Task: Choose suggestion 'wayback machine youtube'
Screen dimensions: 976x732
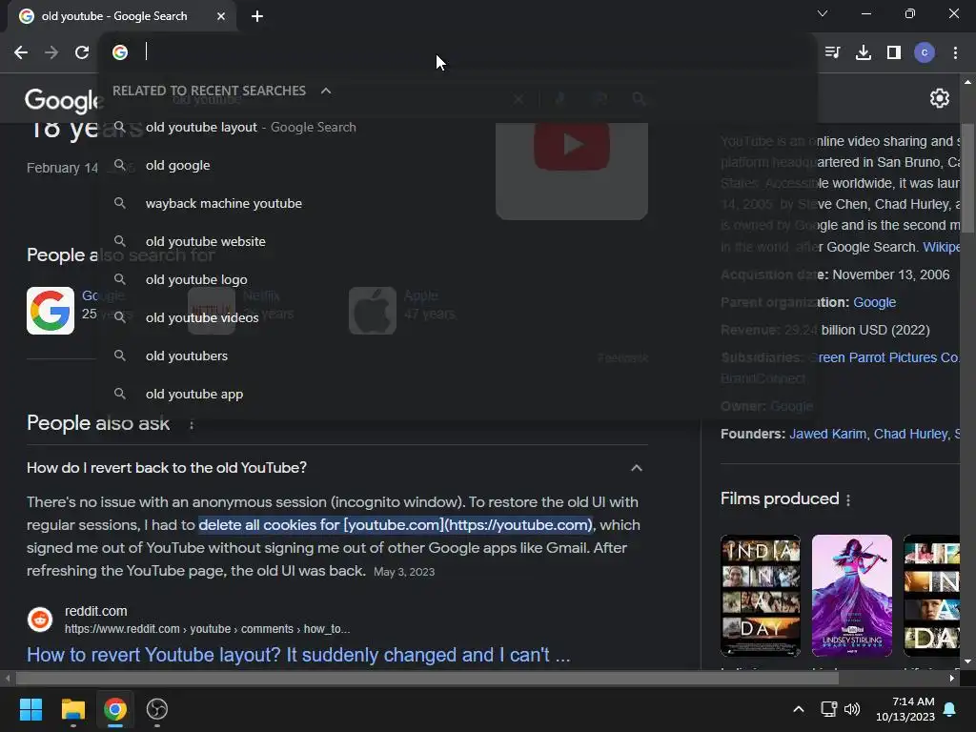Action: (457, 203)
